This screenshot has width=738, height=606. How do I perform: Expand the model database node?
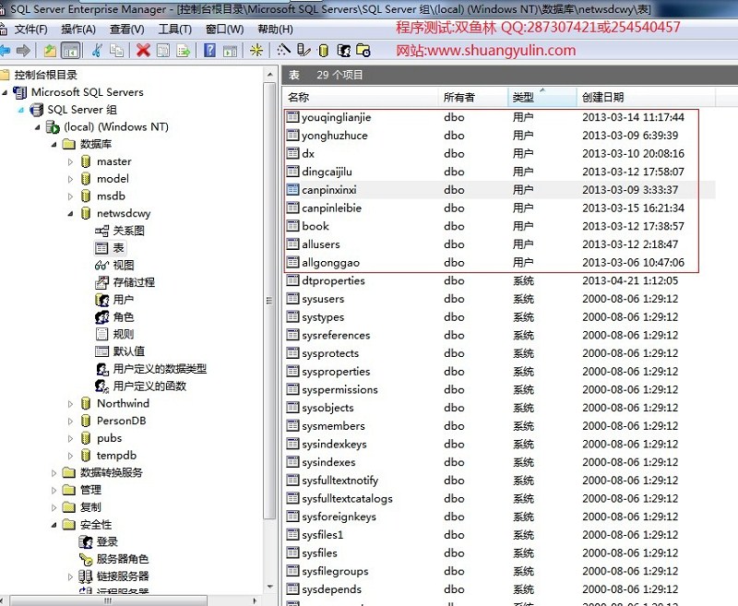coord(71,179)
